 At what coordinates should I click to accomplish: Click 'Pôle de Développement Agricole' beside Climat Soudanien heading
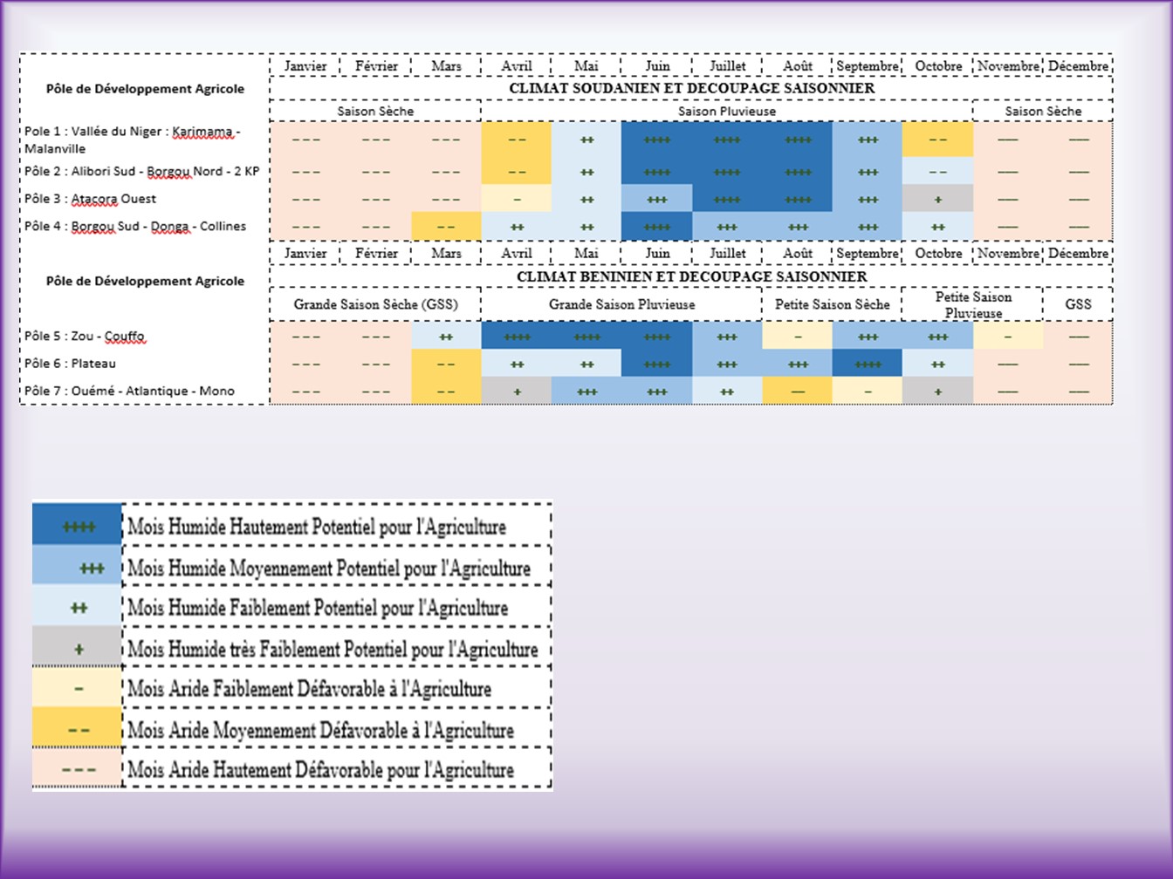[145, 89]
